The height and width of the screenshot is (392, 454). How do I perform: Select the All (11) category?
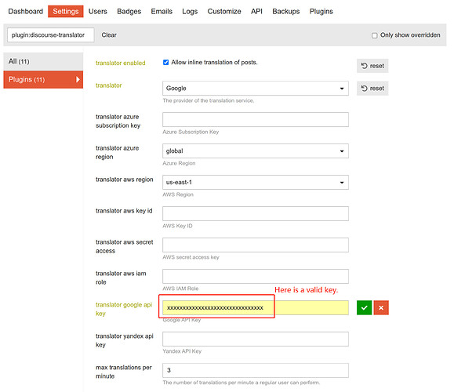43,61
